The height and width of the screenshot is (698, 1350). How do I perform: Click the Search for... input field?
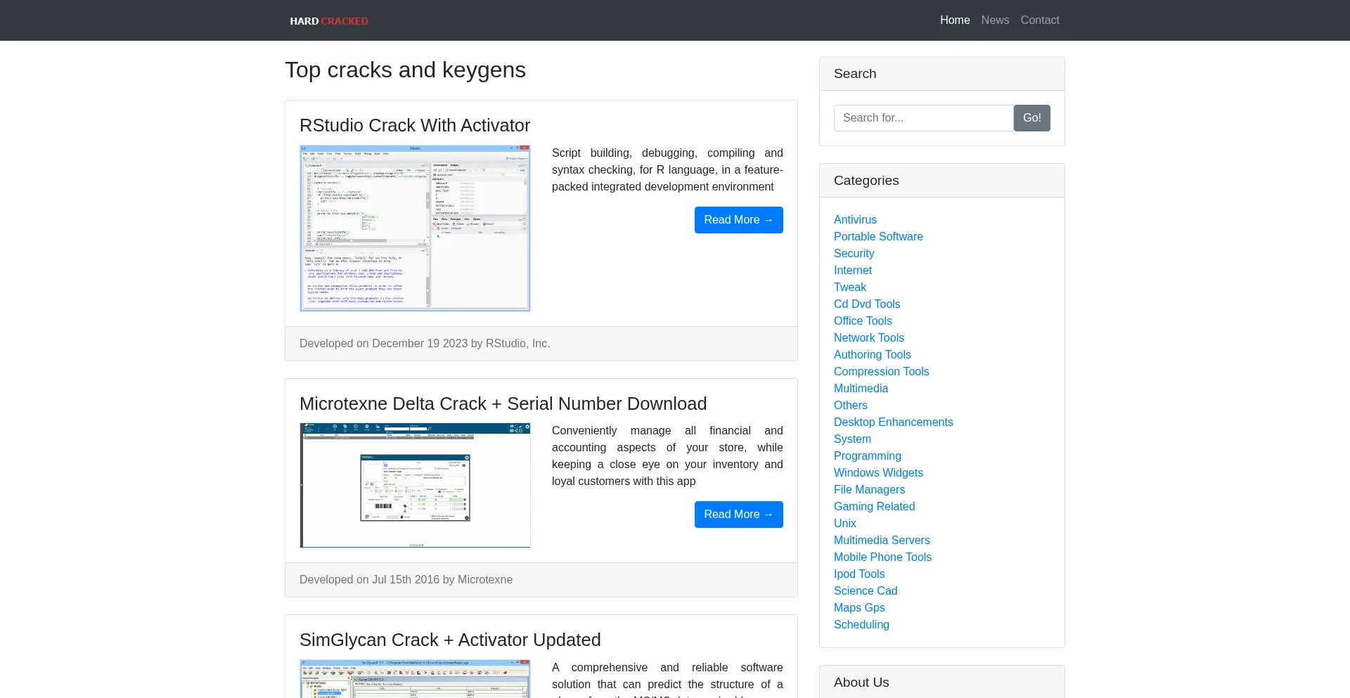point(923,118)
